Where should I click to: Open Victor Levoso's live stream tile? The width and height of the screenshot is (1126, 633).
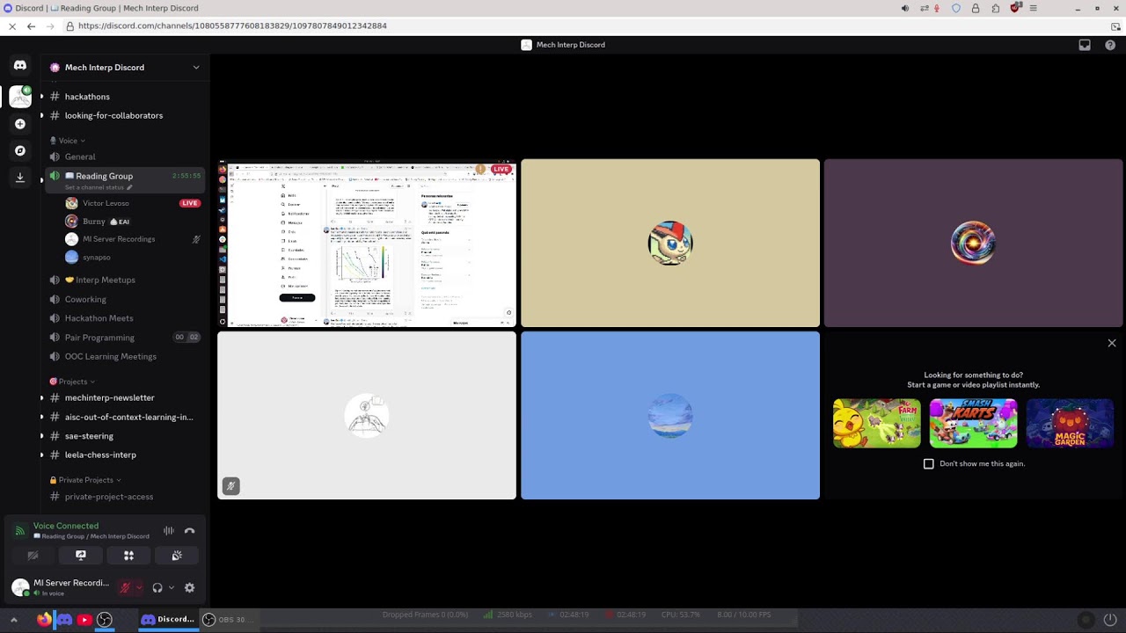pyautogui.click(x=367, y=244)
